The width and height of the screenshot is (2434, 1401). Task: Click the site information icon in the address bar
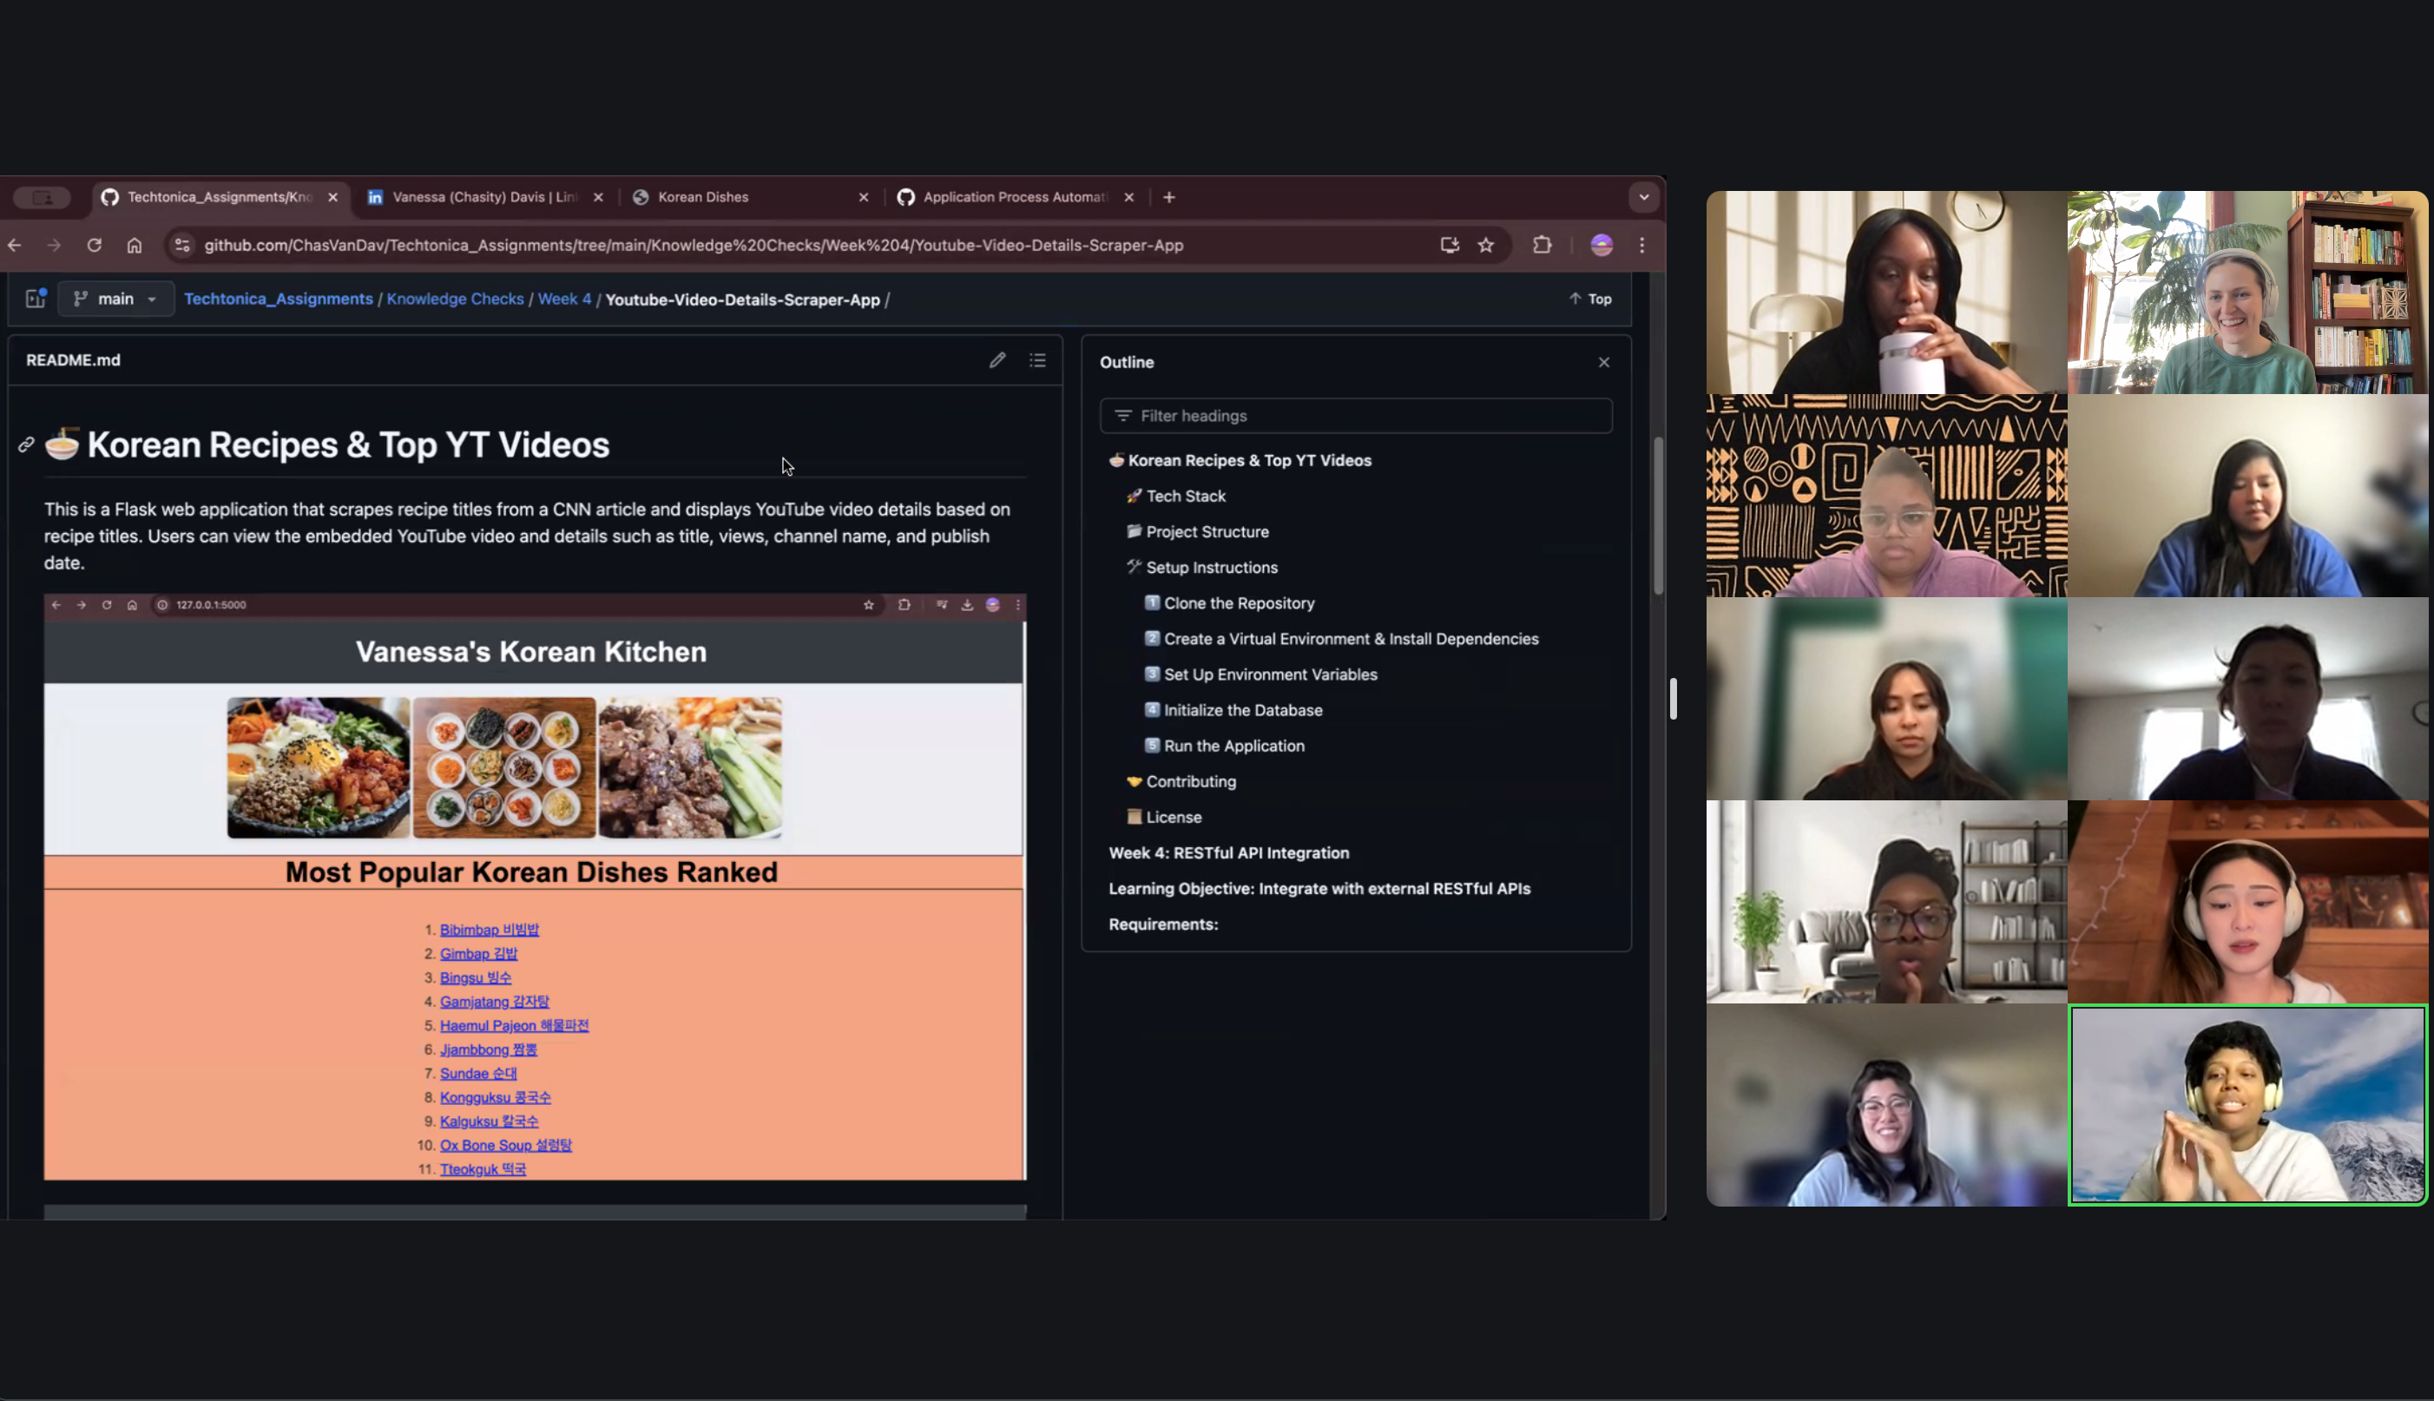181,246
